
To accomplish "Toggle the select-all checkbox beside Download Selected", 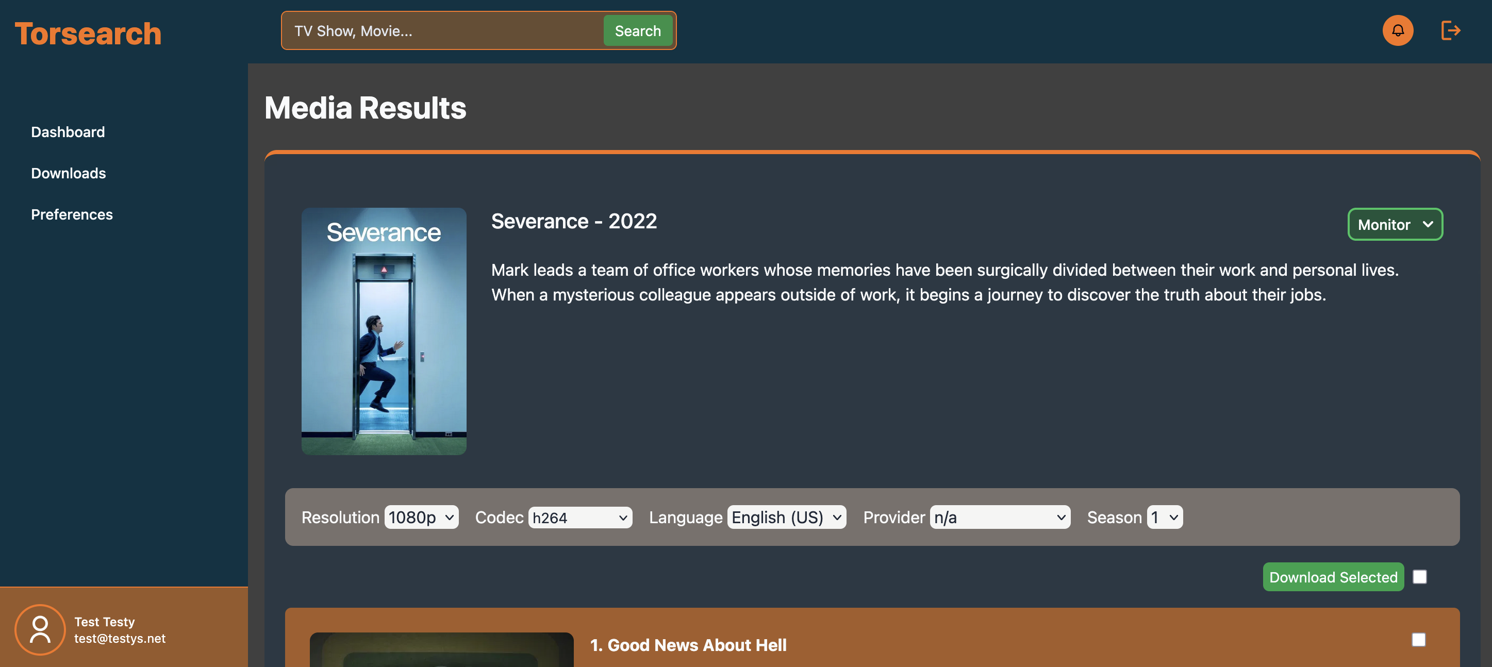I will click(x=1419, y=577).
